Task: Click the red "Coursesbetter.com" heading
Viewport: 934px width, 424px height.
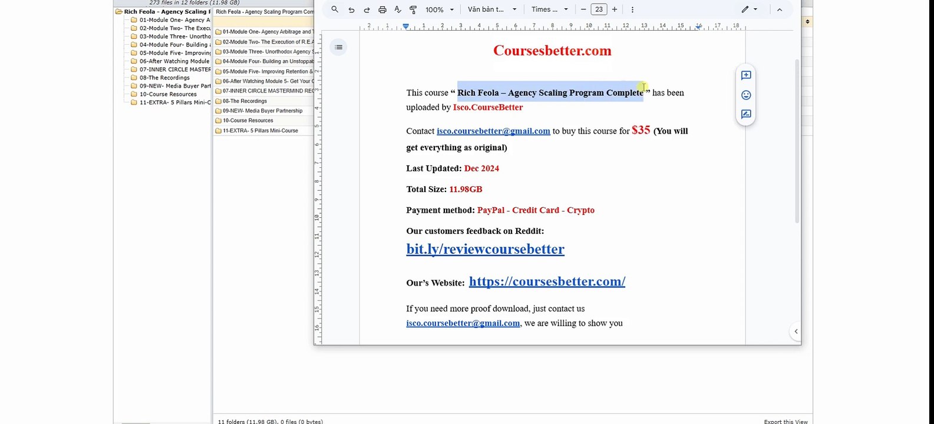Action: coord(552,51)
